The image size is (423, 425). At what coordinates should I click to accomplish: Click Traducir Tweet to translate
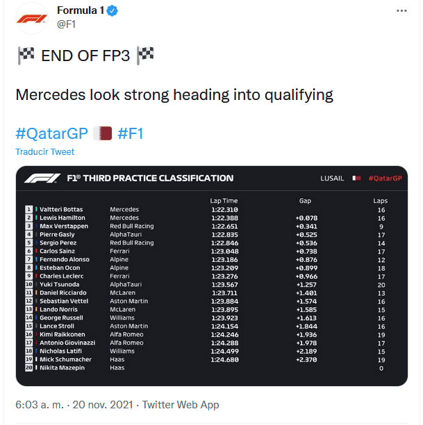tap(44, 151)
